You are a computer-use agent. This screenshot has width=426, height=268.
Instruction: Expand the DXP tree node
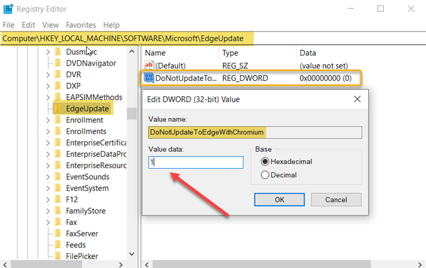click(x=48, y=86)
